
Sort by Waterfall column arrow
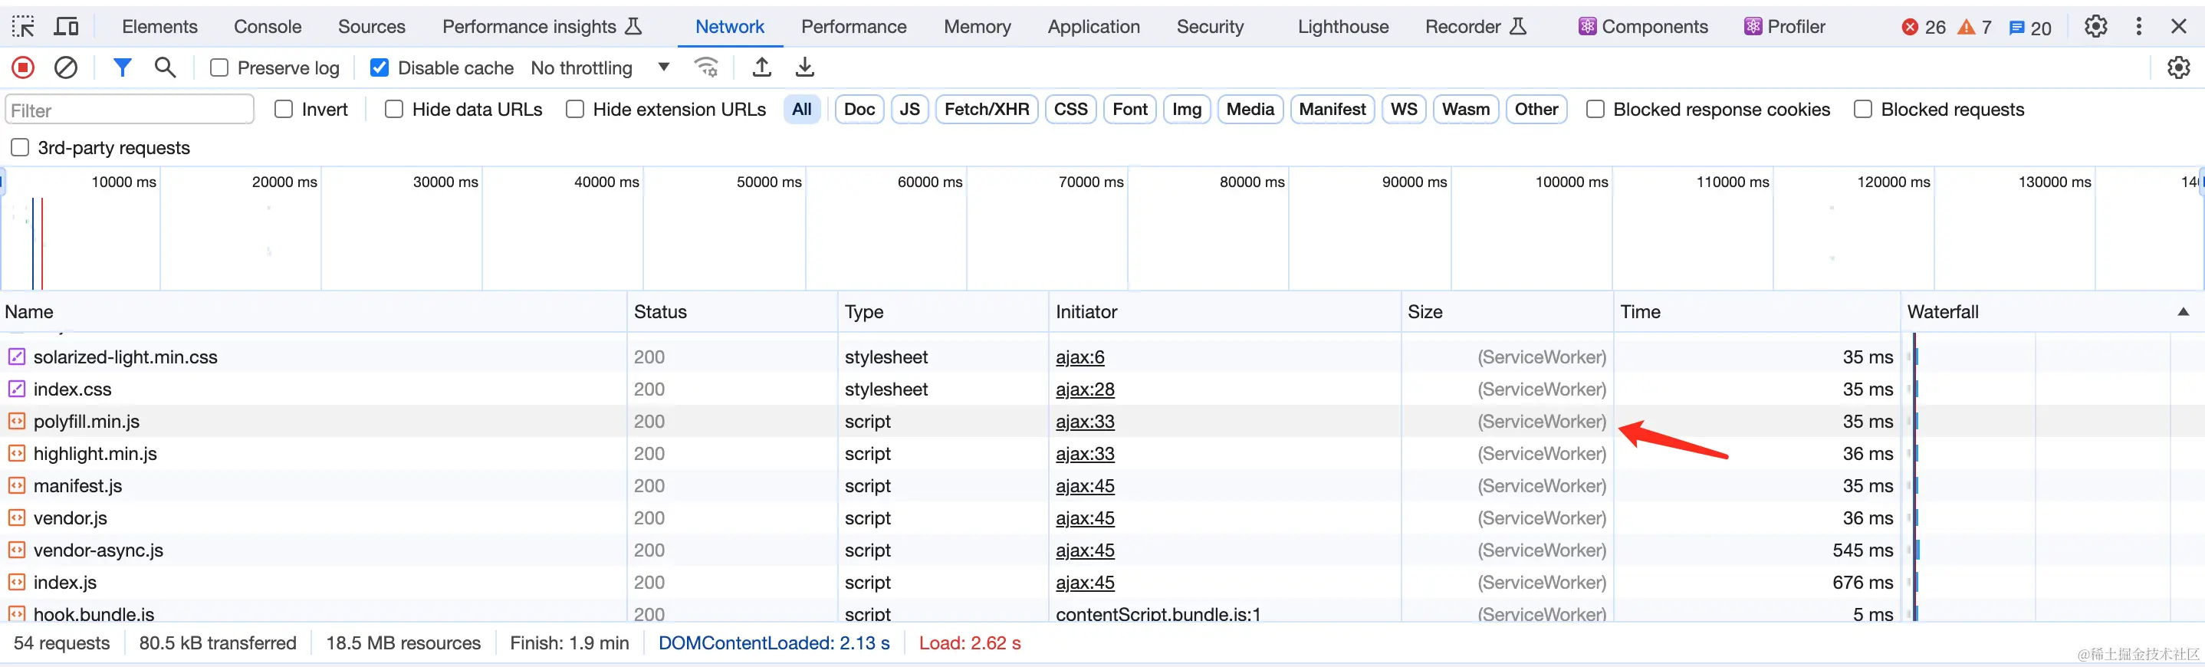coord(2184,312)
